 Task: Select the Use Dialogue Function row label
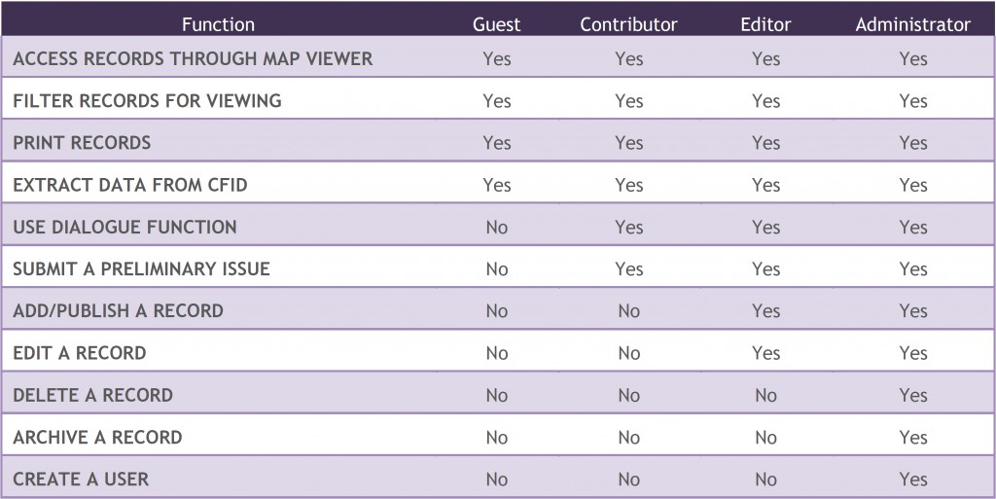click(x=124, y=227)
